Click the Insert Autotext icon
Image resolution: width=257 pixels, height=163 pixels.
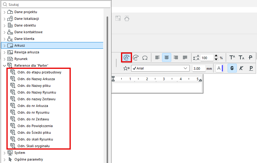click(x=127, y=57)
